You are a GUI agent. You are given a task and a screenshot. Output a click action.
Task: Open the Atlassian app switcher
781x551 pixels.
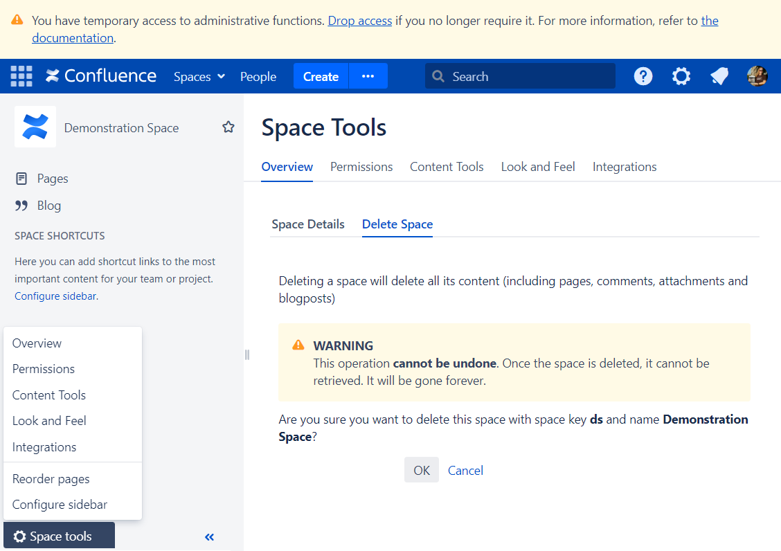point(21,76)
